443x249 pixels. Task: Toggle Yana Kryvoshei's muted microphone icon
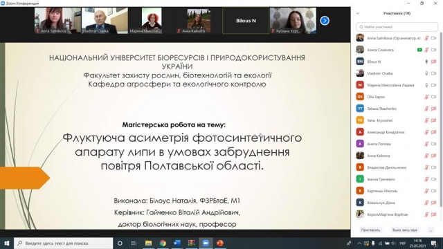(x=426, y=120)
